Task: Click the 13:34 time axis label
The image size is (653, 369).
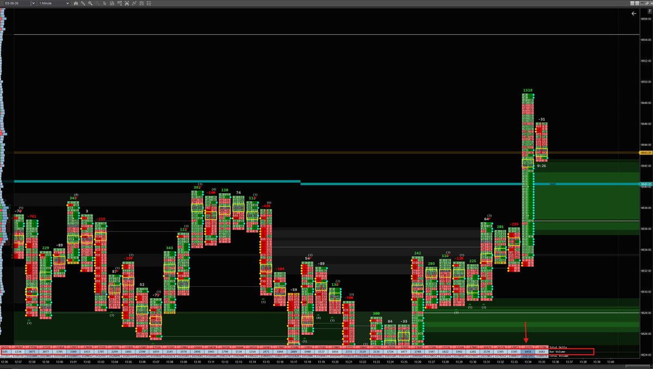Action: pyautogui.click(x=527, y=361)
